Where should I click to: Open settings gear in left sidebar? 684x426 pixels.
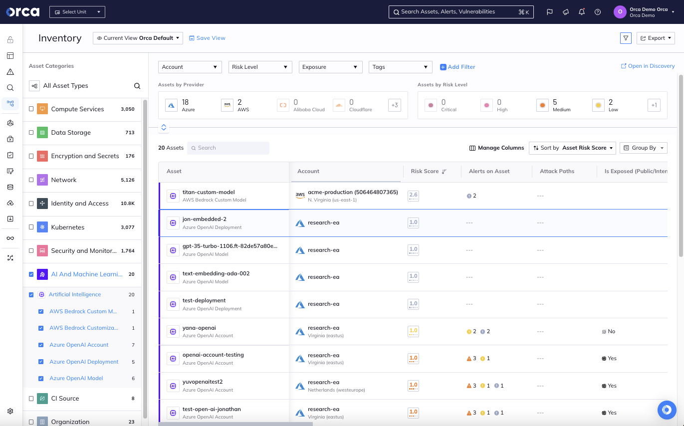tap(10, 412)
